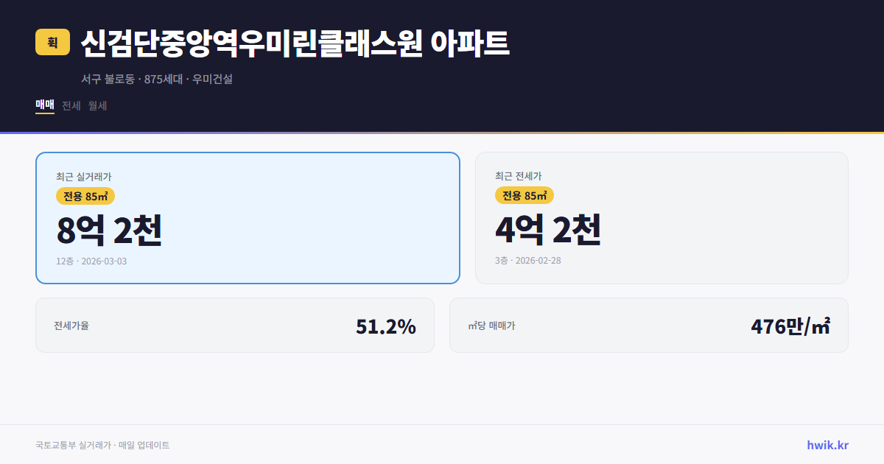
Task: Select the 매매 tab
Action: [x=43, y=105]
